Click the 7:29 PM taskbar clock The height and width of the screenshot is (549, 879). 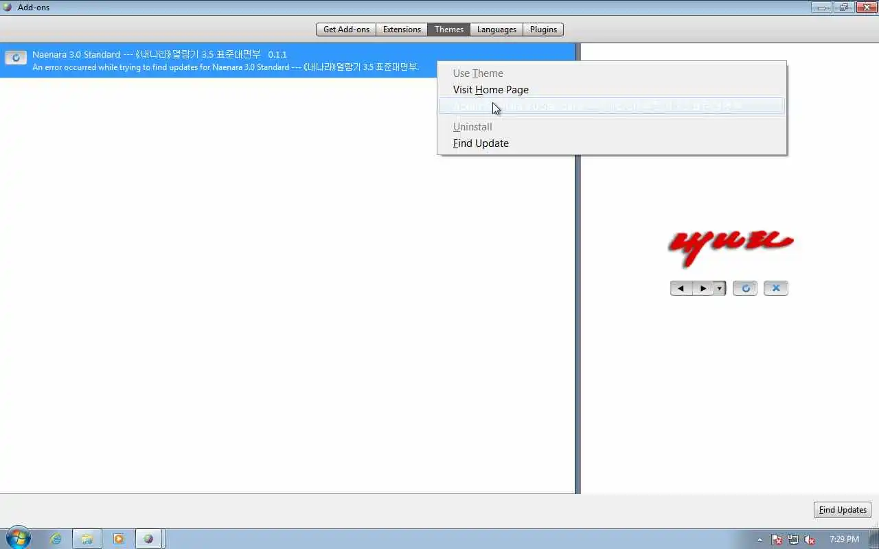coord(844,539)
